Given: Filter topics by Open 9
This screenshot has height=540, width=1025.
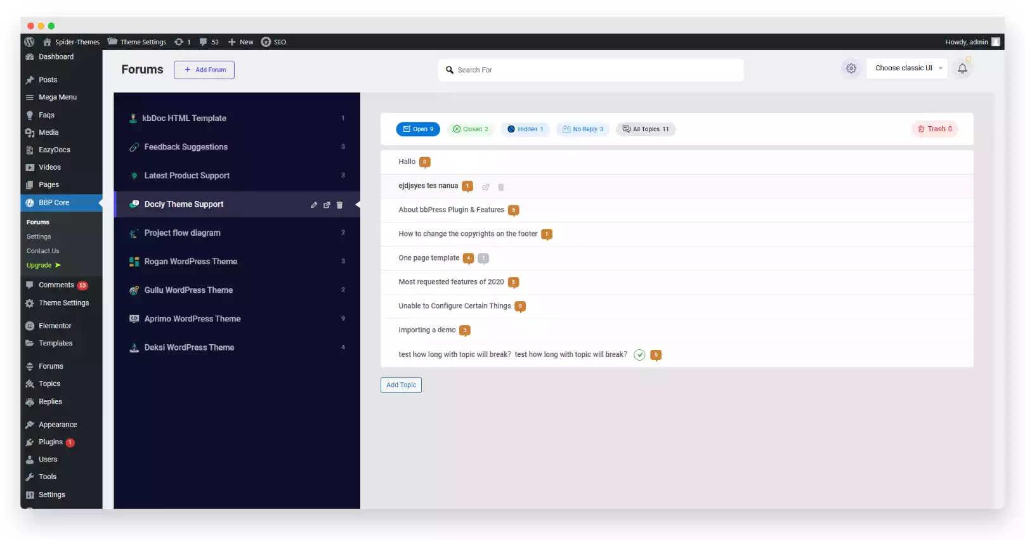Looking at the screenshot, I should [418, 129].
